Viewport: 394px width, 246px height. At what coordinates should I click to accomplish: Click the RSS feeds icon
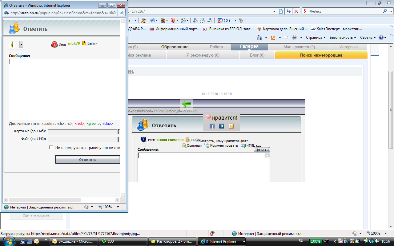pos(273,38)
